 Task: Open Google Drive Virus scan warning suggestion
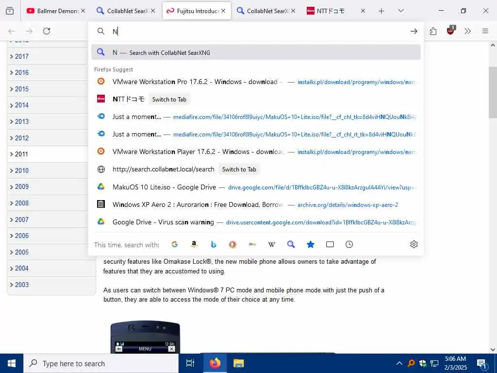coord(256,222)
